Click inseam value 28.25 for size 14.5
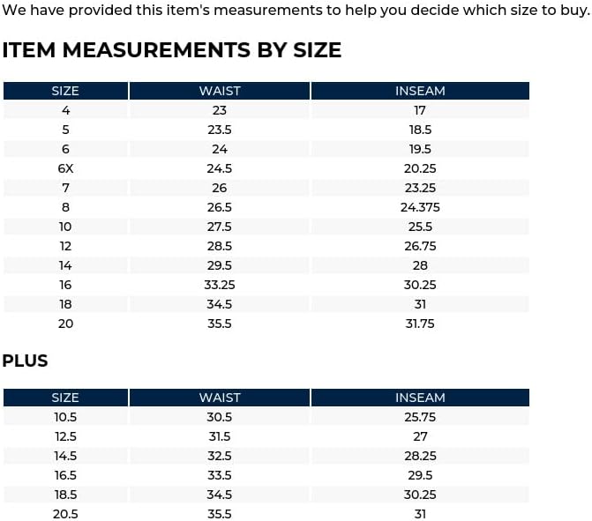 coord(420,456)
